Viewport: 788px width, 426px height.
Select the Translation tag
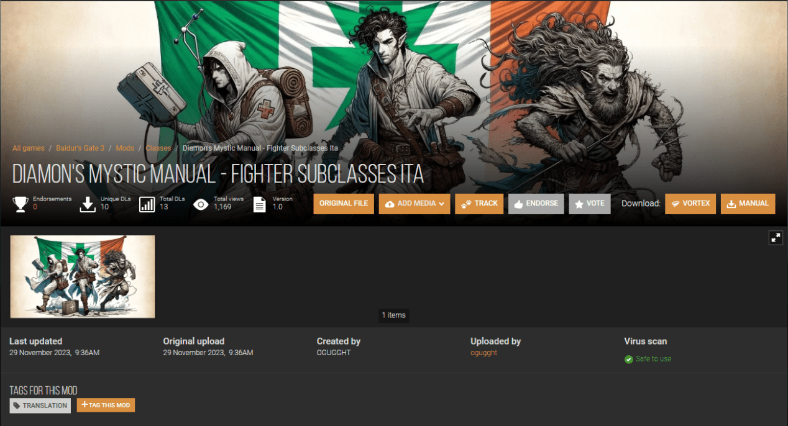[40, 406]
